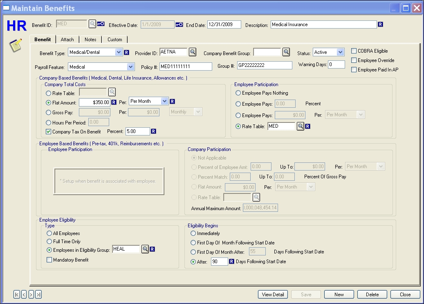
Task: Choose Employee Pays Nothing
Action: (238, 93)
